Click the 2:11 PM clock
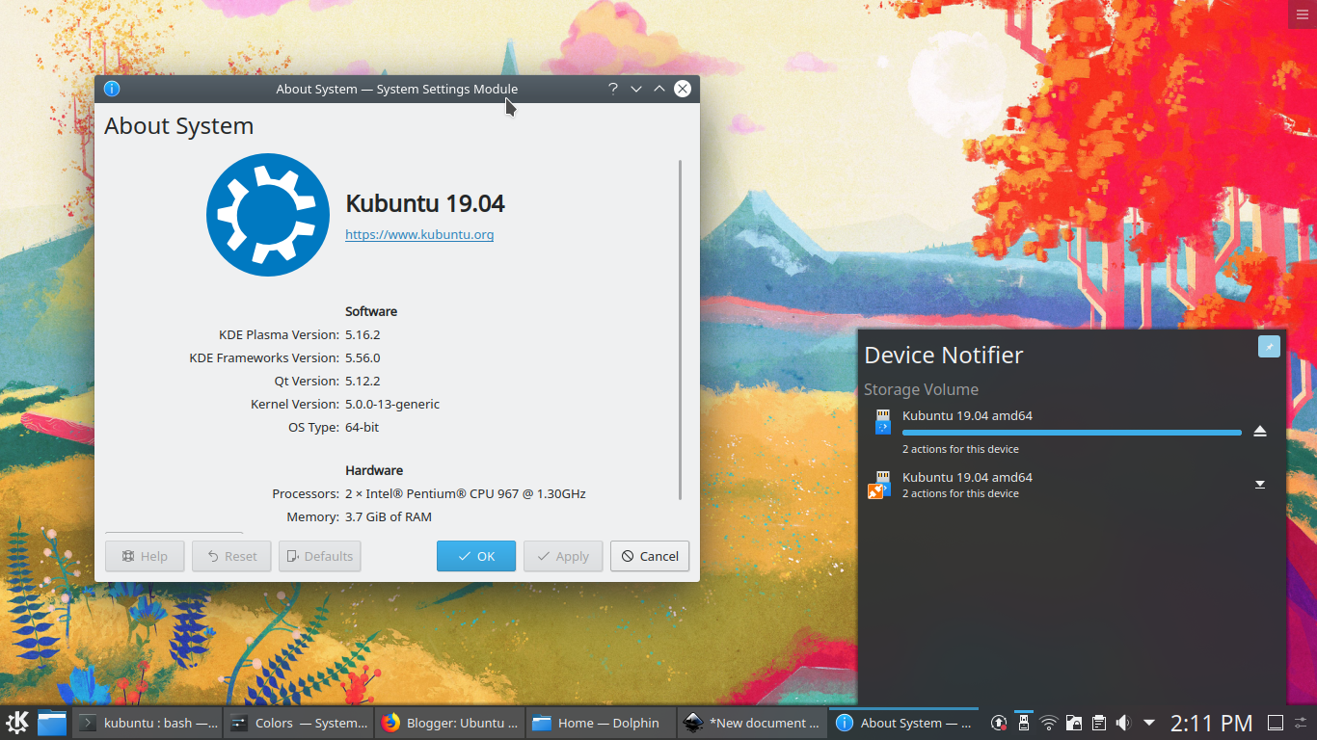This screenshot has width=1317, height=740. 1212,723
